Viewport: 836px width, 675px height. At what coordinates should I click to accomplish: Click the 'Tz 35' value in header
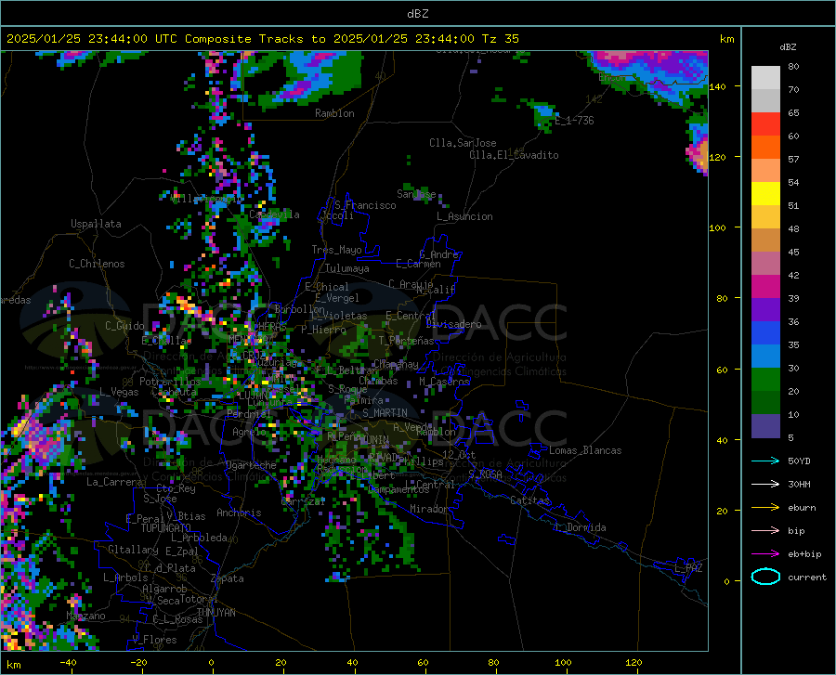pos(500,38)
